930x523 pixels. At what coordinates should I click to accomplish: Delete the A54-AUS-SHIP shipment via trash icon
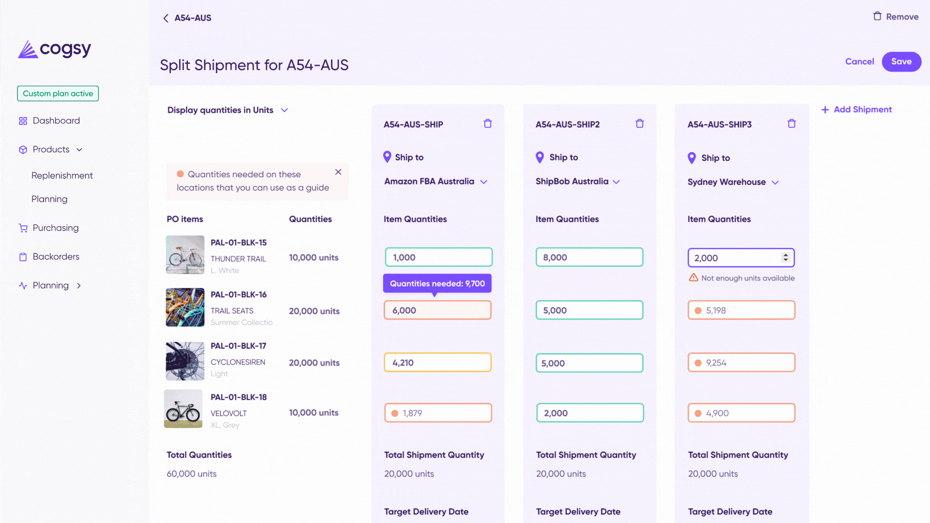pyautogui.click(x=488, y=123)
